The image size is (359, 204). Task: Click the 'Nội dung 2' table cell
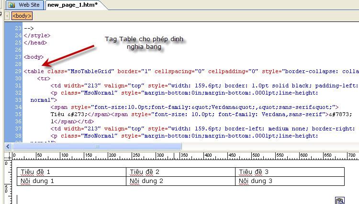[x=180, y=181]
